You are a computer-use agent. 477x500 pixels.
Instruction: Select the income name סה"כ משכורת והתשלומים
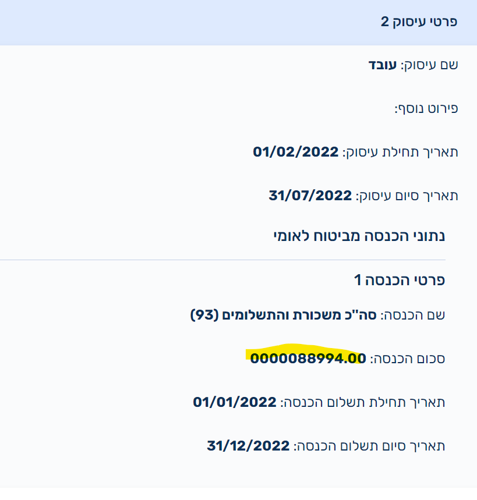tap(303, 315)
